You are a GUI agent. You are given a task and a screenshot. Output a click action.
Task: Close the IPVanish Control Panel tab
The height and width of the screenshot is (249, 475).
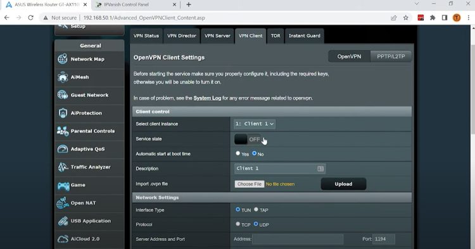(175, 4)
